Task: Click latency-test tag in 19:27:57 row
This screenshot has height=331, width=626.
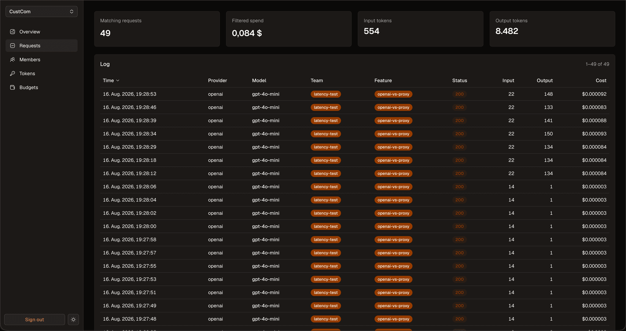Action: pos(326,253)
